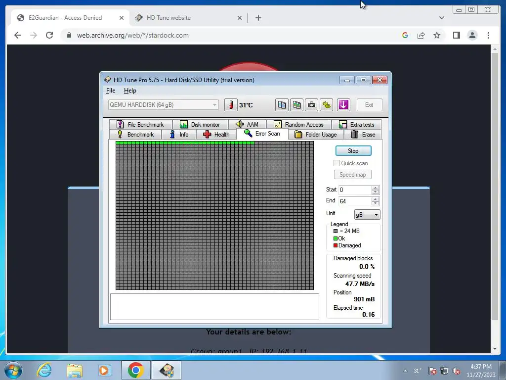This screenshot has height=380, width=506.
Task: Click the Exit button
Action: [x=369, y=105]
